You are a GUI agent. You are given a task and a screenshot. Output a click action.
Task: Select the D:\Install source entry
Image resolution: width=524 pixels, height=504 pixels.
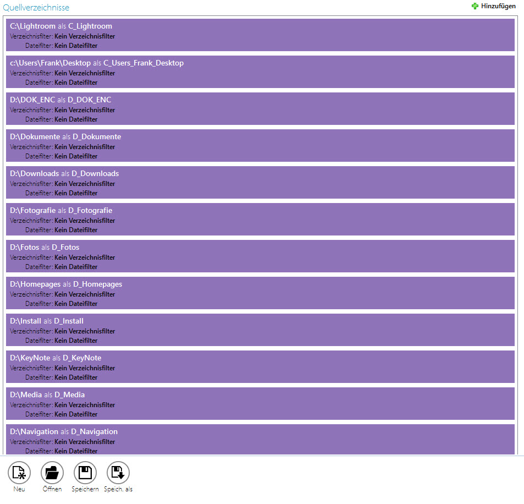(x=260, y=330)
